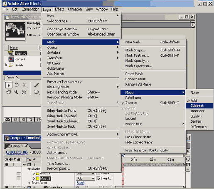
Task: Switch to the Comp 1 tab in Timeline
Action: pos(17,146)
